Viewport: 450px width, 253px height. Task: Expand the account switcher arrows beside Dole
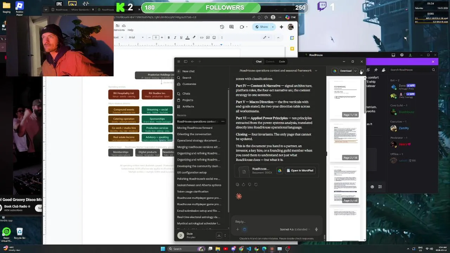(x=225, y=235)
